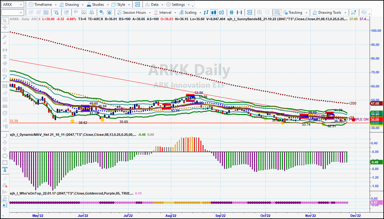This screenshot has height=219, width=384.
Task: Click the calendar grid icon
Action: tap(46, 13)
